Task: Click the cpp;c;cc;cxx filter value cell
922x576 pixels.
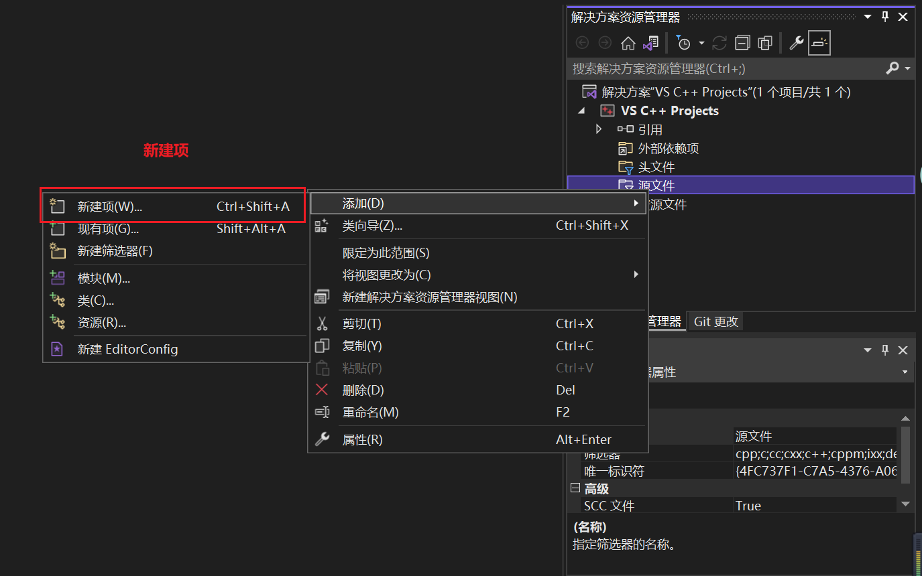Action: tap(815, 453)
